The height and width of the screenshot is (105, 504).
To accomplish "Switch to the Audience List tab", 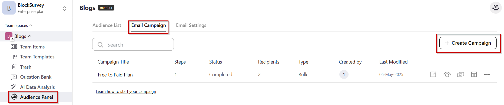I will 107,25.
